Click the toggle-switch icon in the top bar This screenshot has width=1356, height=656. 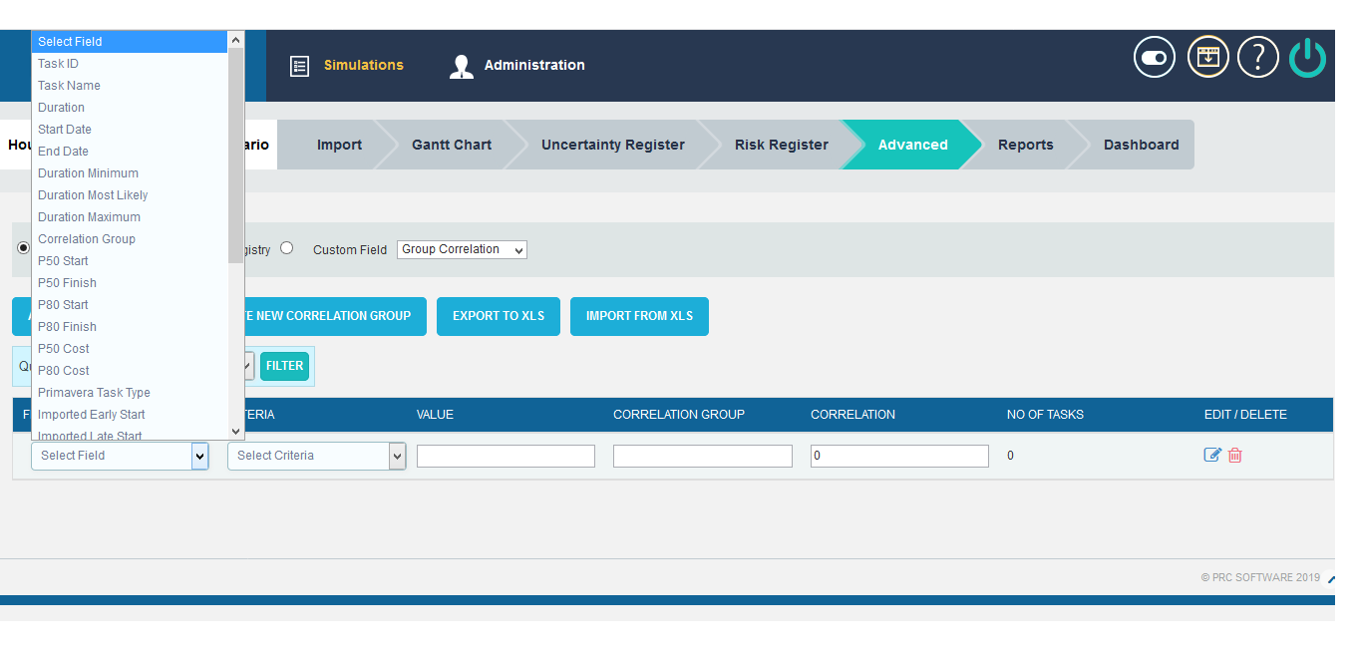1154,57
